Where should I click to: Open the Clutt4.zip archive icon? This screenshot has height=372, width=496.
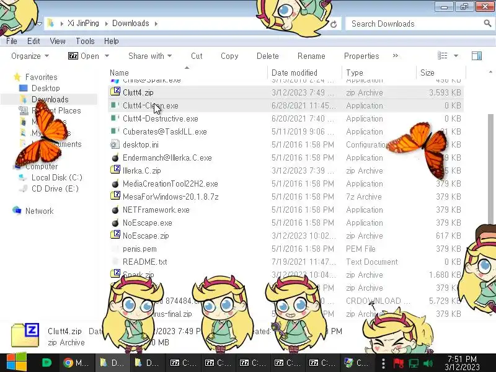[115, 92]
